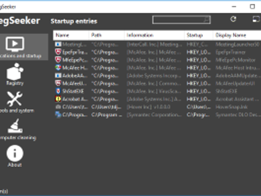
Task: Click Symantec Corporation information cell
Action: [154, 115]
